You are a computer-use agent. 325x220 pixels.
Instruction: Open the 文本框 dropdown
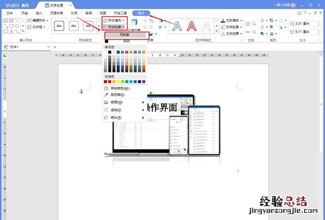click(36, 27)
